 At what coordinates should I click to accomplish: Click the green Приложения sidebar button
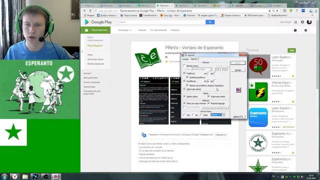(95, 30)
